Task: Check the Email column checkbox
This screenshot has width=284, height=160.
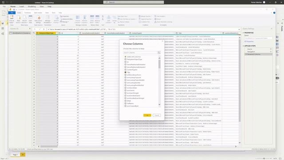Action: 125,101
